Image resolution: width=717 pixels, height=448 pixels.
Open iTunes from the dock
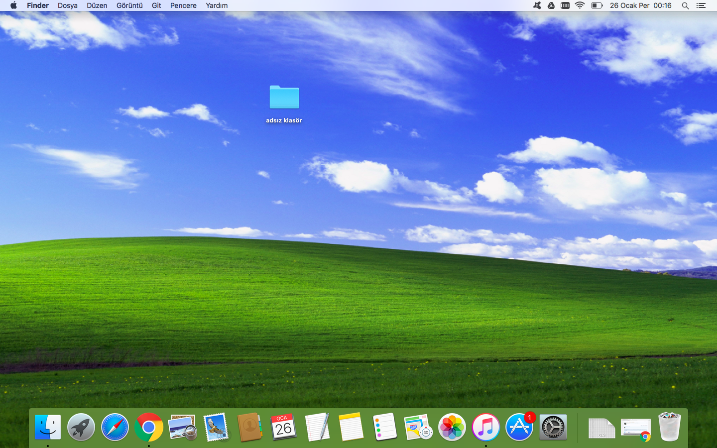pyautogui.click(x=486, y=428)
